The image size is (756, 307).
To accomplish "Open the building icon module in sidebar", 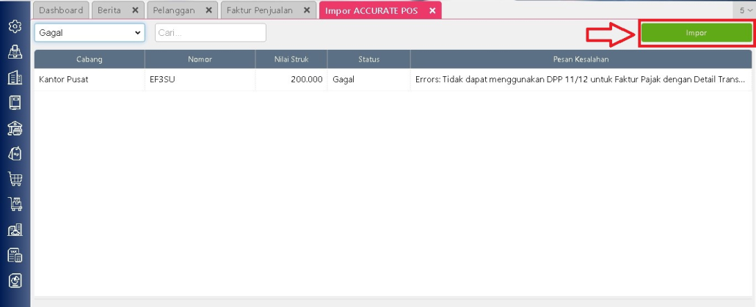I will point(15,78).
